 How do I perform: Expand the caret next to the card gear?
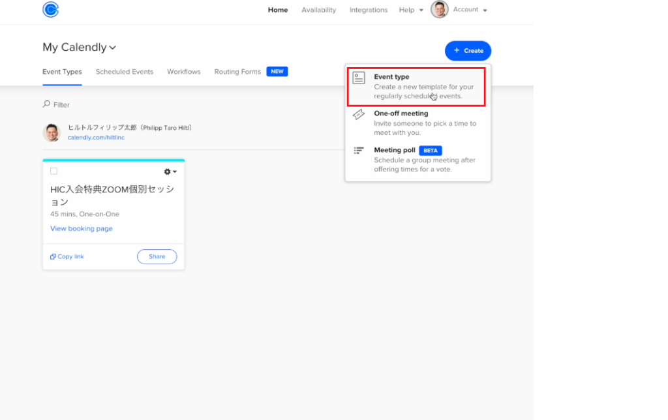(x=175, y=172)
